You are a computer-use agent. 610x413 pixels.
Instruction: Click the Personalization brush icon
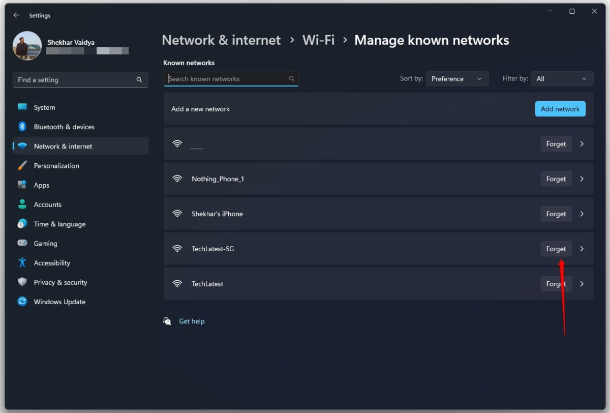click(x=22, y=165)
